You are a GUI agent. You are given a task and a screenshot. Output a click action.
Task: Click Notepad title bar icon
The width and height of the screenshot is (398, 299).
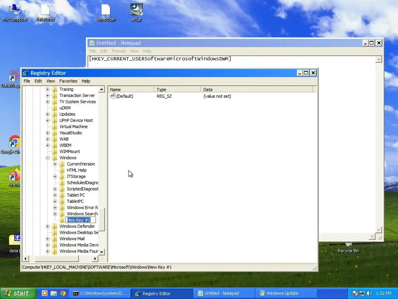(x=92, y=43)
